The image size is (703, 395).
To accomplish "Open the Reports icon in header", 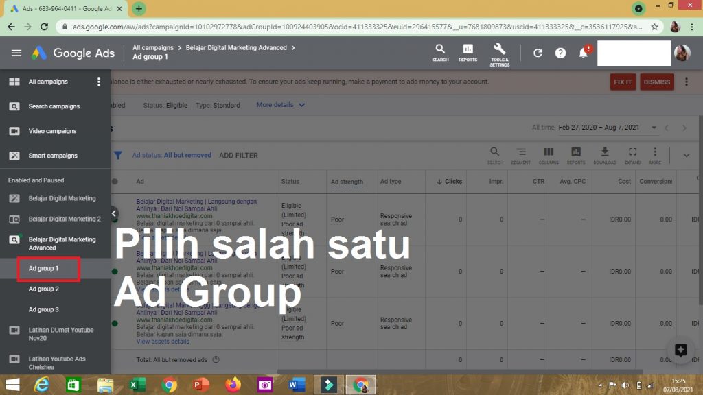I will [468, 52].
